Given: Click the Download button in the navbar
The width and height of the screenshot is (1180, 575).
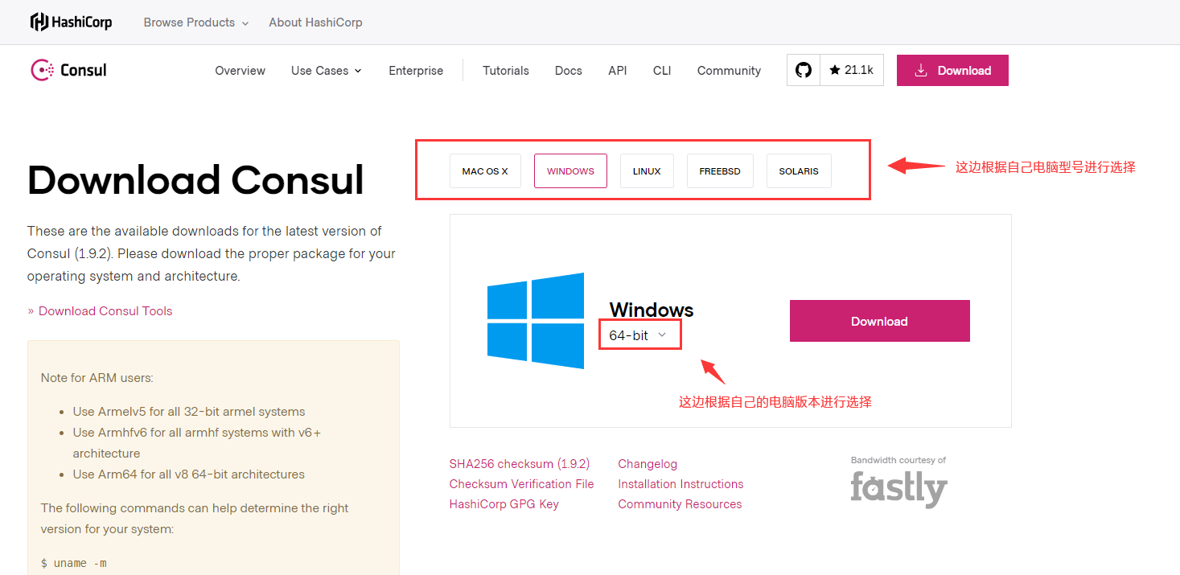Looking at the screenshot, I should [x=952, y=70].
